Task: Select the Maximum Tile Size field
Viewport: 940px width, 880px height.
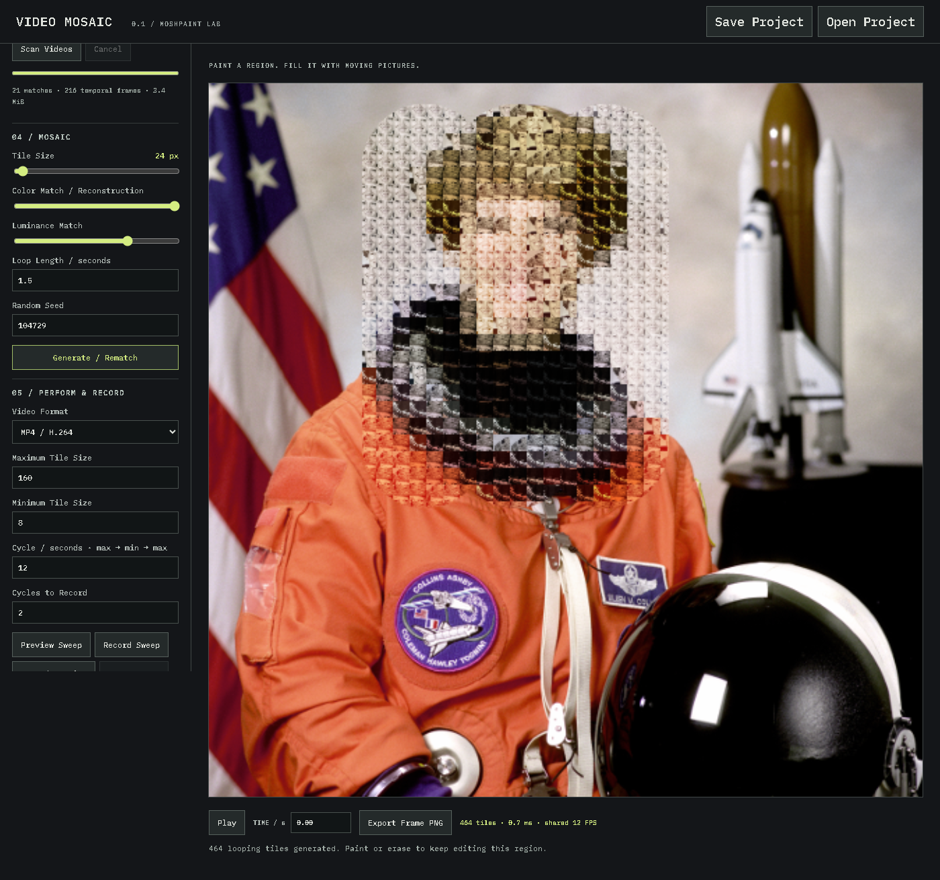Action: pos(95,478)
